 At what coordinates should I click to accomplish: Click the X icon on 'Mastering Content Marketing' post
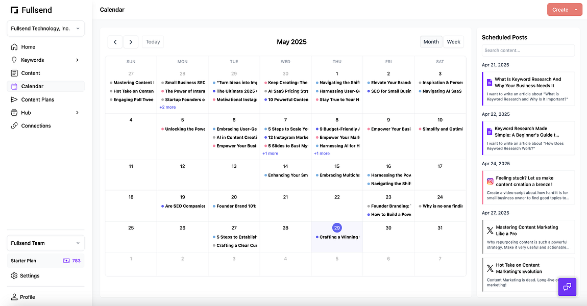click(490, 231)
